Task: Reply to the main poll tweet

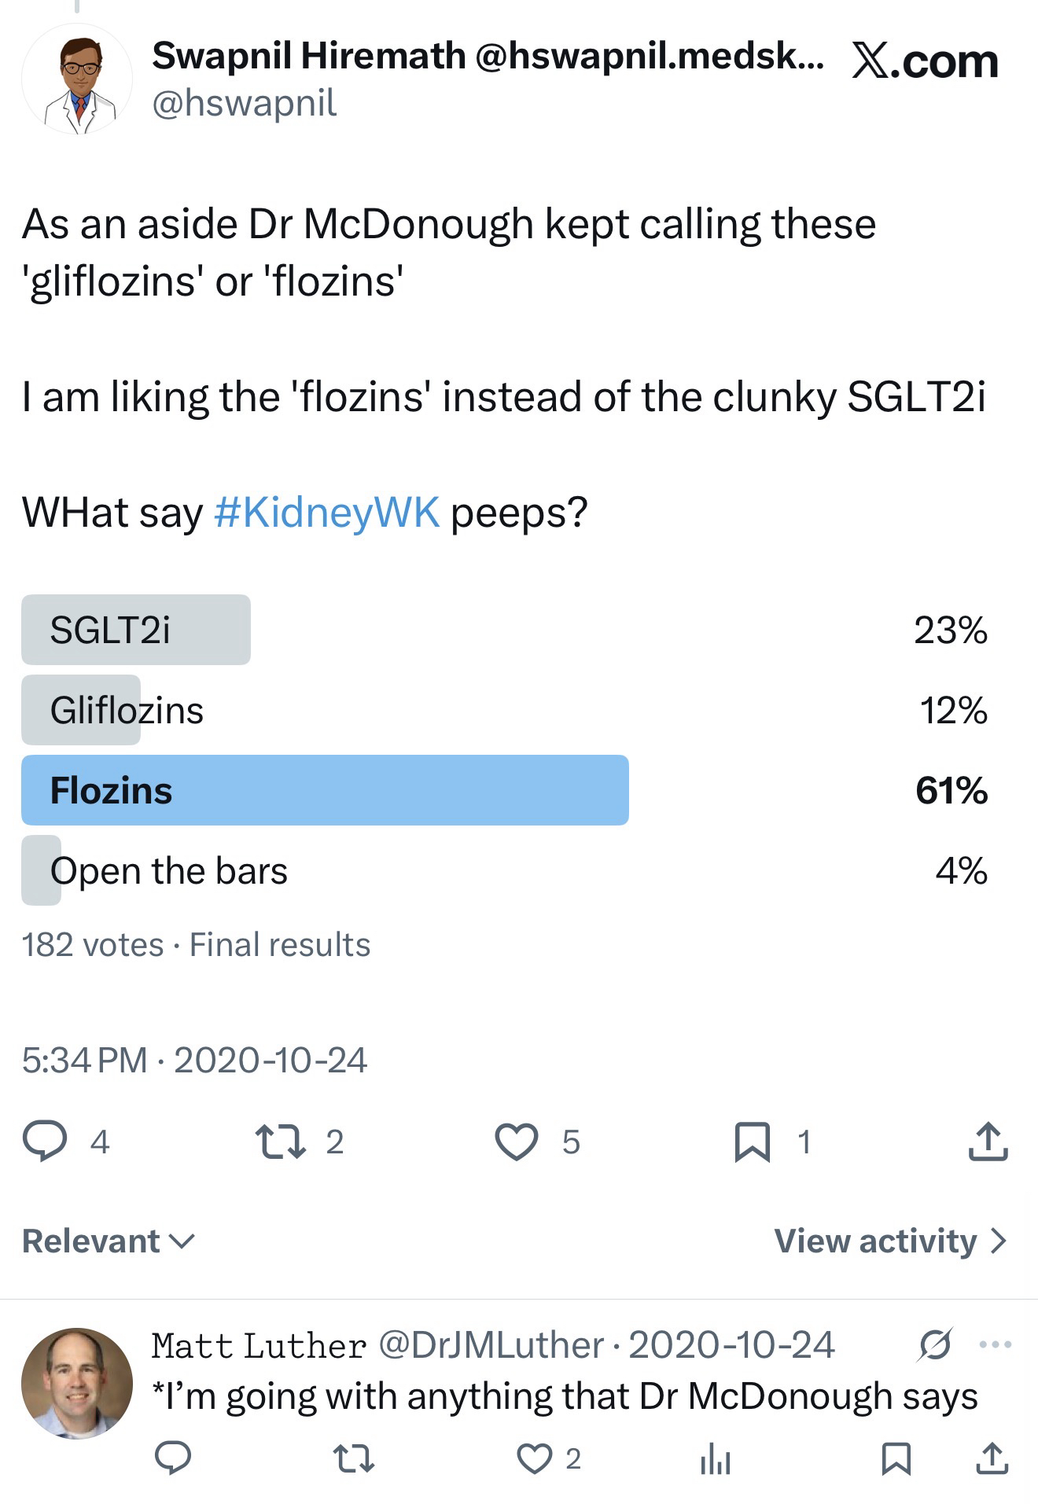Action: pos(45,1142)
